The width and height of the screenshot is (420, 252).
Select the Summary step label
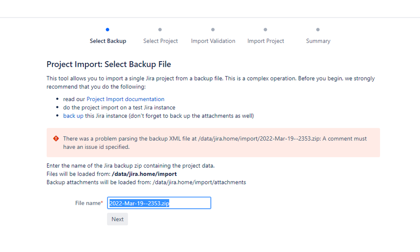click(318, 41)
